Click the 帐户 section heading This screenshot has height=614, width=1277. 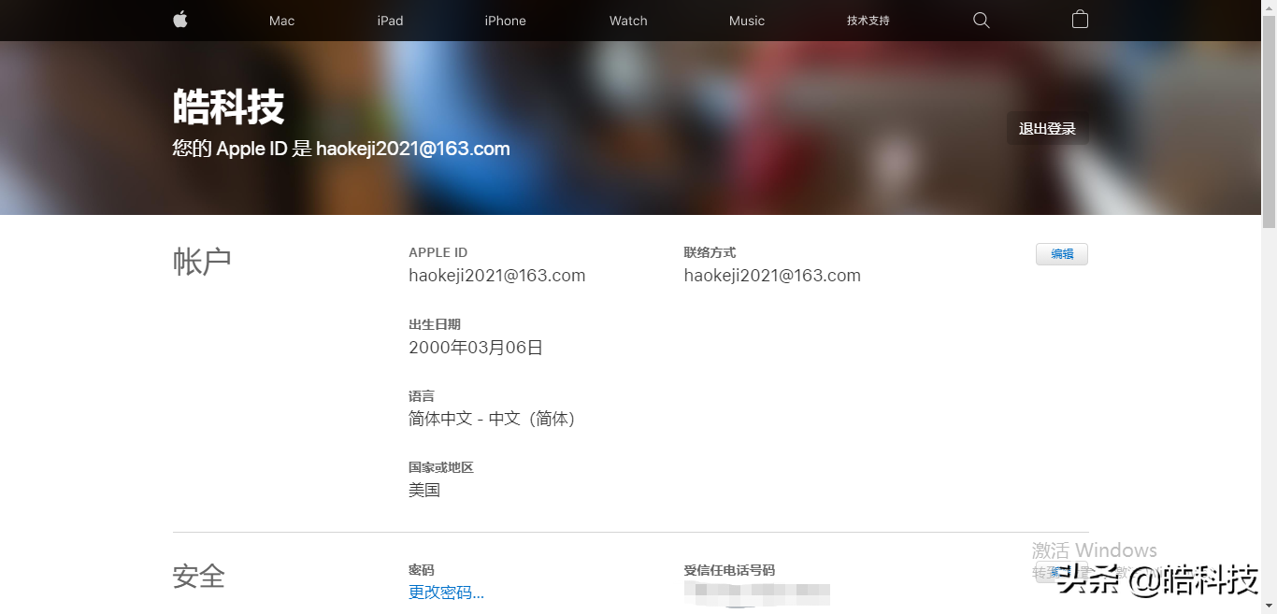(x=202, y=262)
